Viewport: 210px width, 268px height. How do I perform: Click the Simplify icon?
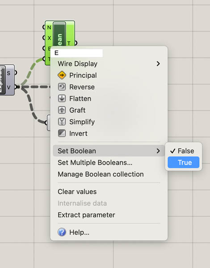62,121
